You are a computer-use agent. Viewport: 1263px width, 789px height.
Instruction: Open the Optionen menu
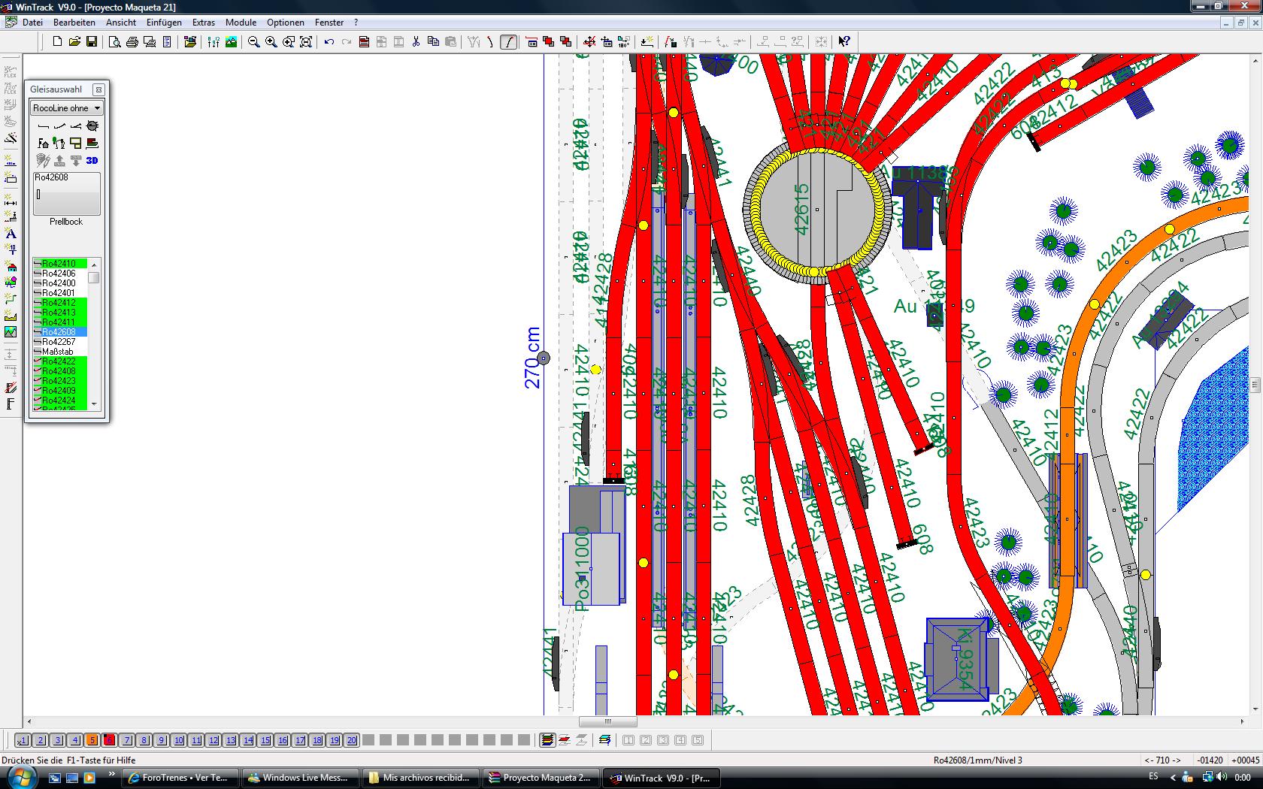pos(286,23)
